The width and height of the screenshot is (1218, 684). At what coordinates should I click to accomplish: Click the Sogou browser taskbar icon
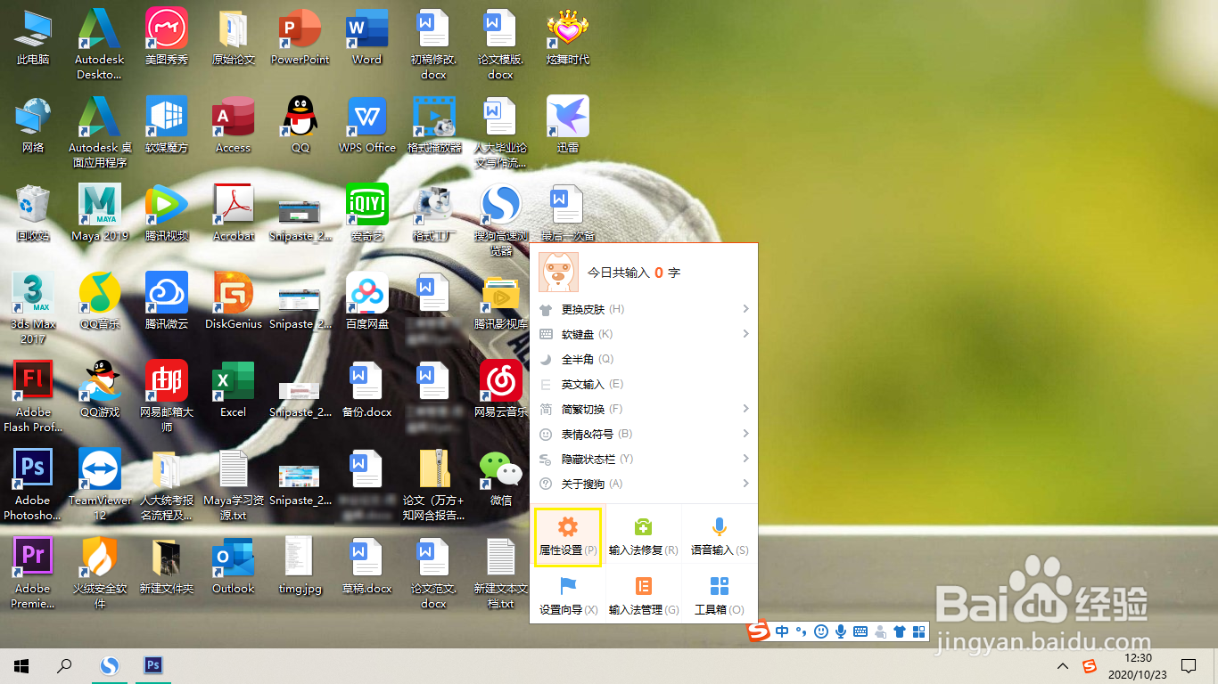[x=109, y=665]
